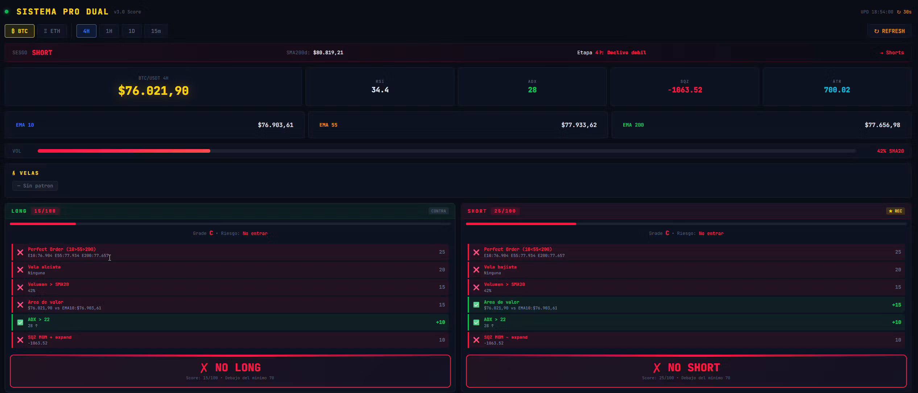918x393 pixels.
Task: Click the SHORT score progress bar
Action: [686, 224]
